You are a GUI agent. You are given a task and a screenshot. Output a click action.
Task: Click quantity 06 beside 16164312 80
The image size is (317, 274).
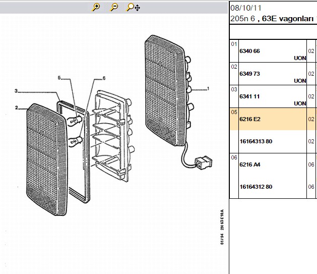coord(311,187)
